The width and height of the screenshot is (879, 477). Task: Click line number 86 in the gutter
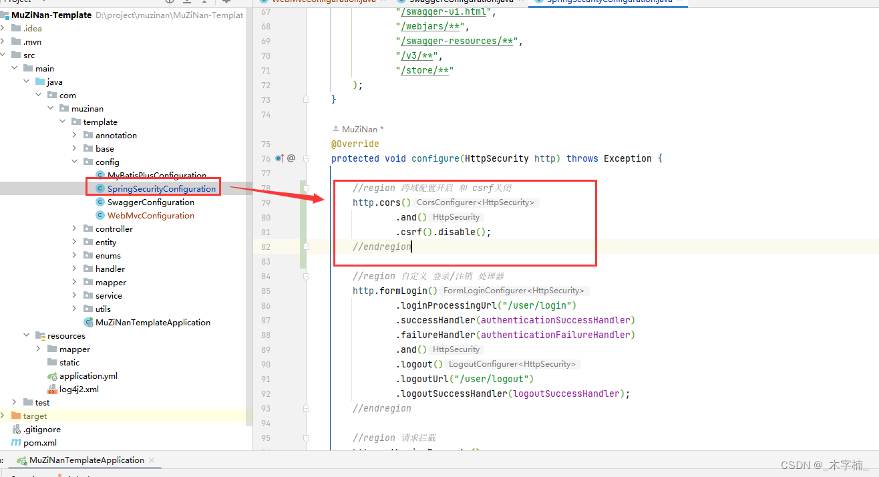[266, 305]
